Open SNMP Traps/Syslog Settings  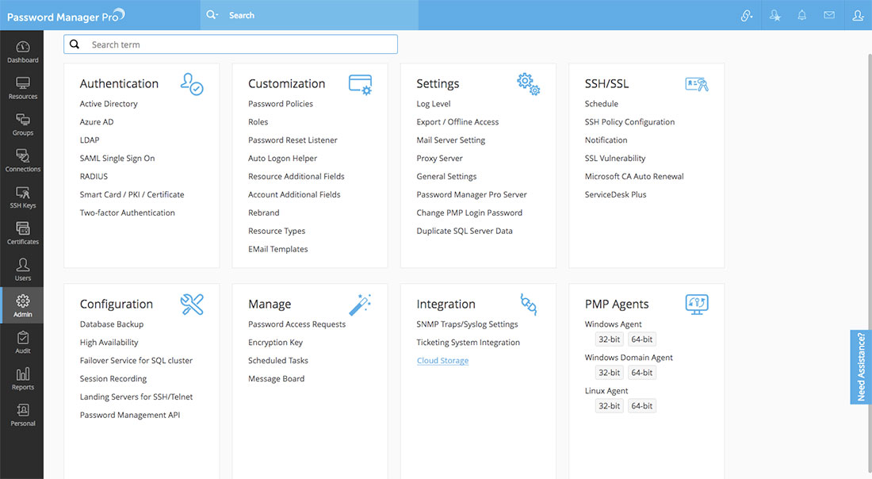point(467,324)
